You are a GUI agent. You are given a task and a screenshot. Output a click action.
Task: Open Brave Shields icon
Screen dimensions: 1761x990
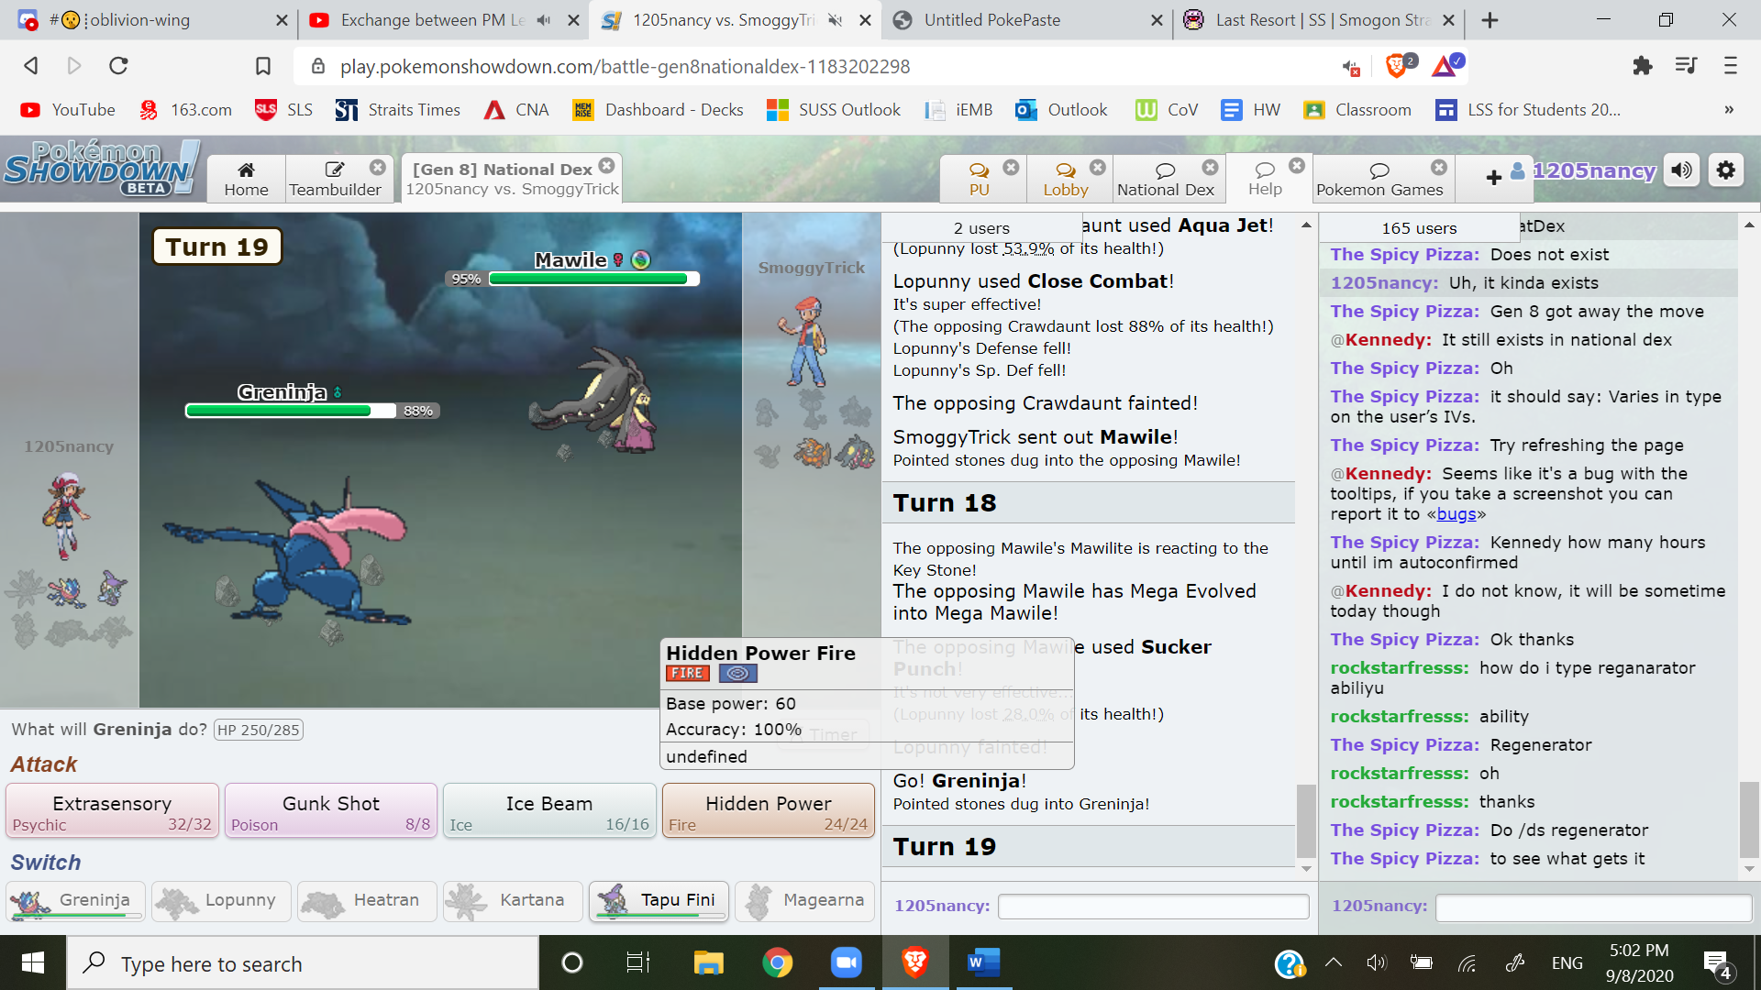coord(1398,66)
